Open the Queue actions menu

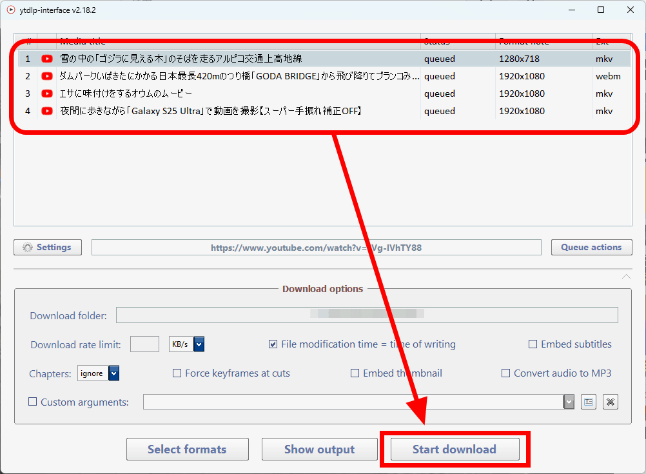[x=591, y=247]
